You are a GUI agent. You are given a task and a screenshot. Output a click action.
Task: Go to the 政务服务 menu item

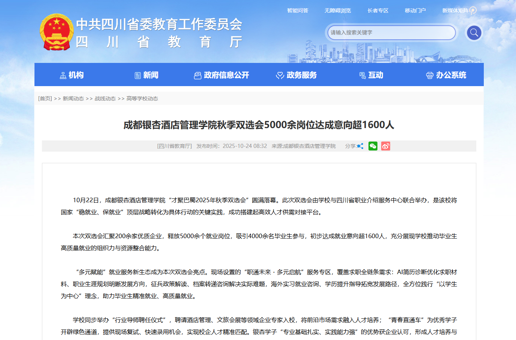click(x=296, y=75)
